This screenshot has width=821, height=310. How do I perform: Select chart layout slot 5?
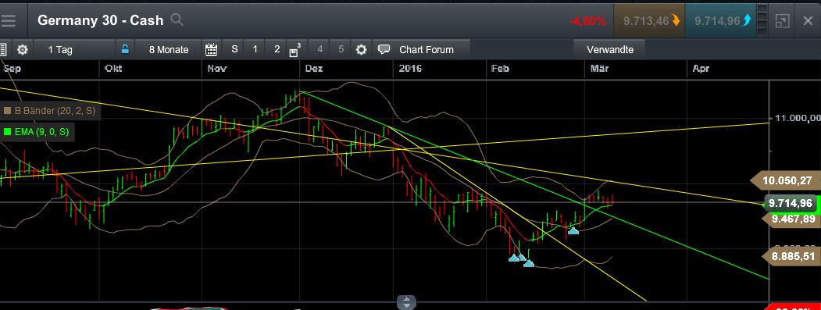click(341, 49)
